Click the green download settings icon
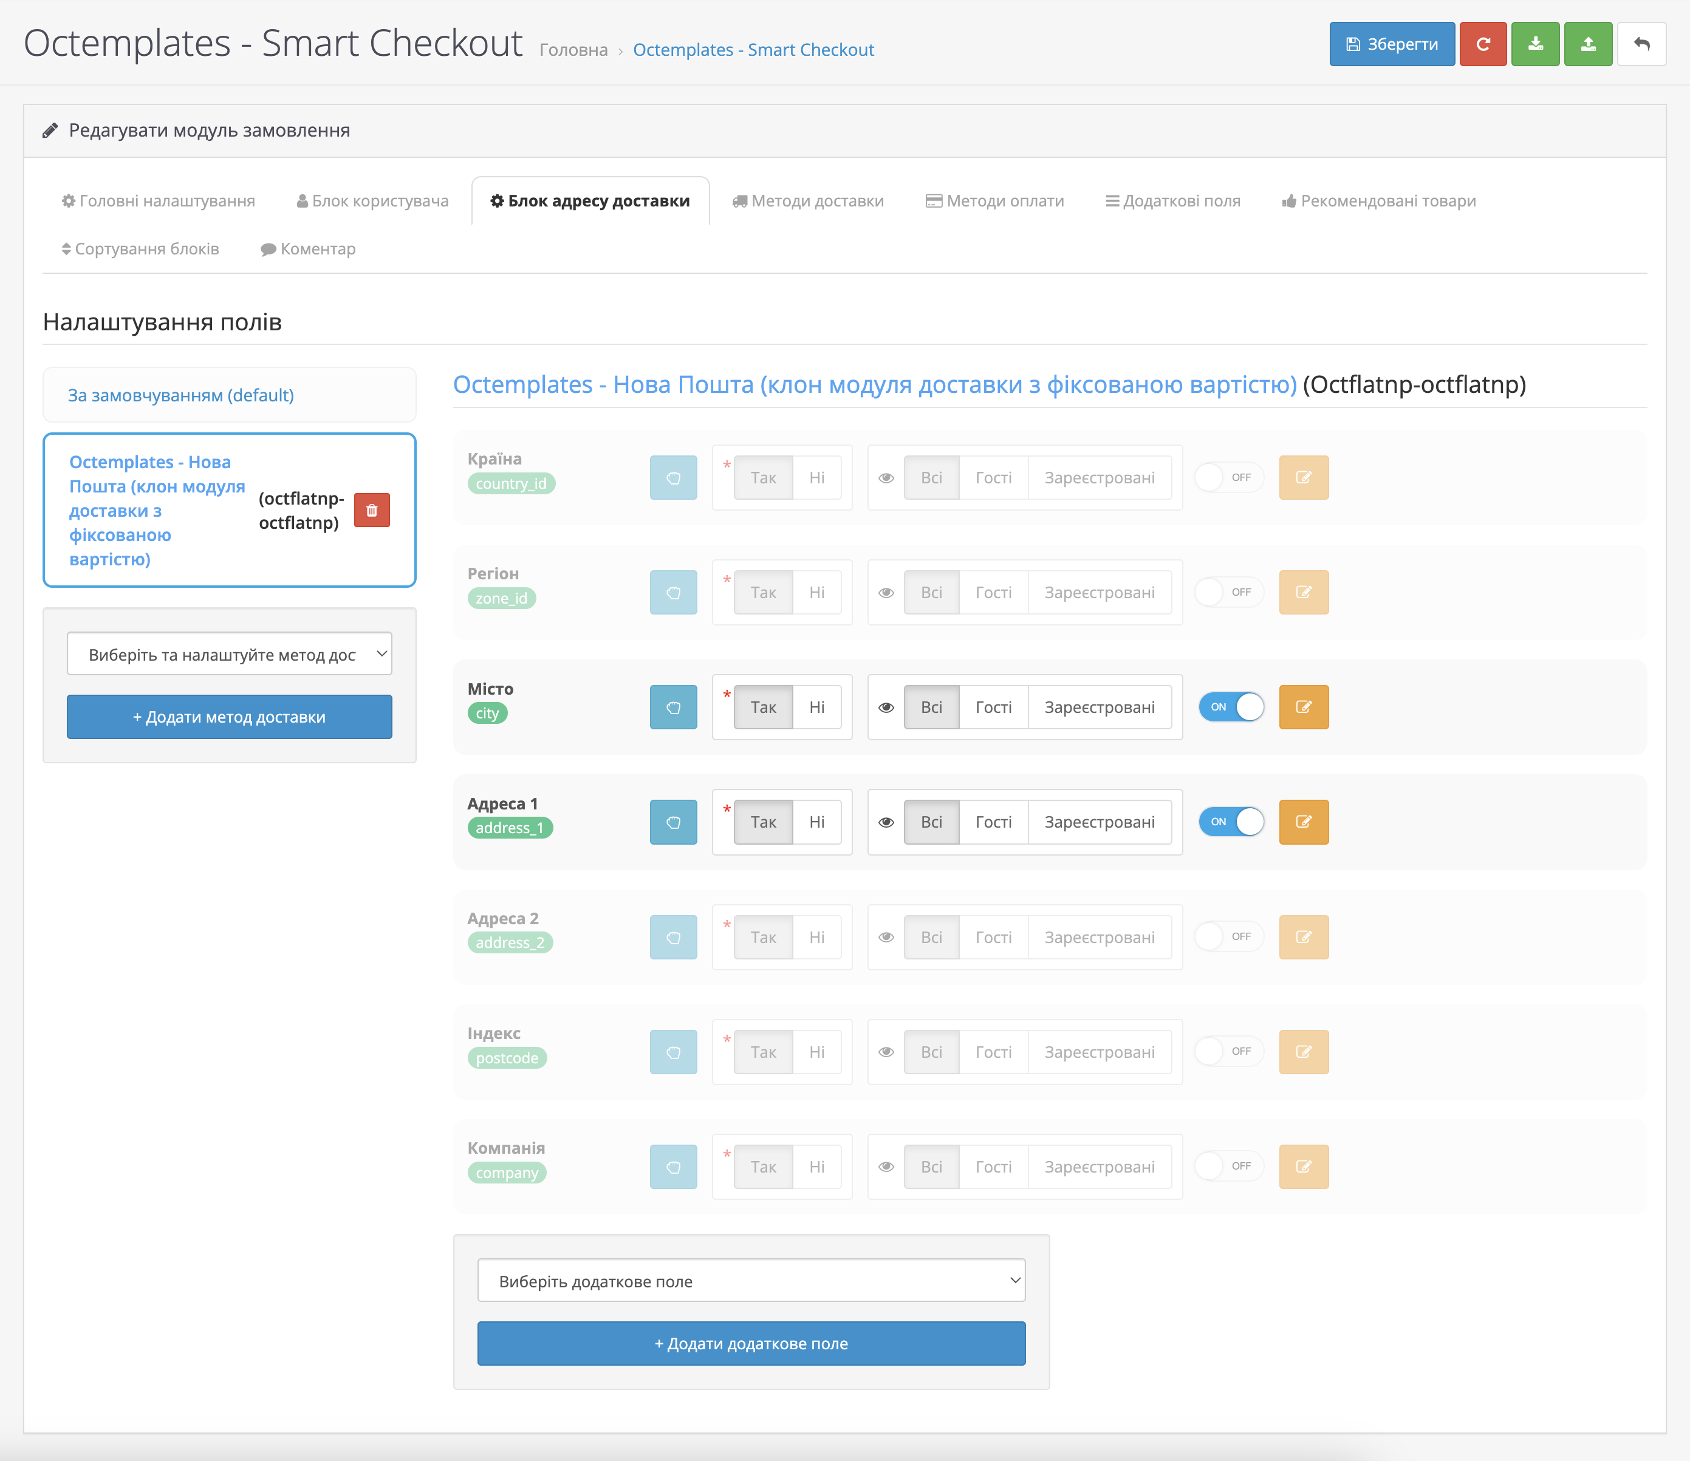Image resolution: width=1690 pixels, height=1461 pixels. coord(1534,44)
